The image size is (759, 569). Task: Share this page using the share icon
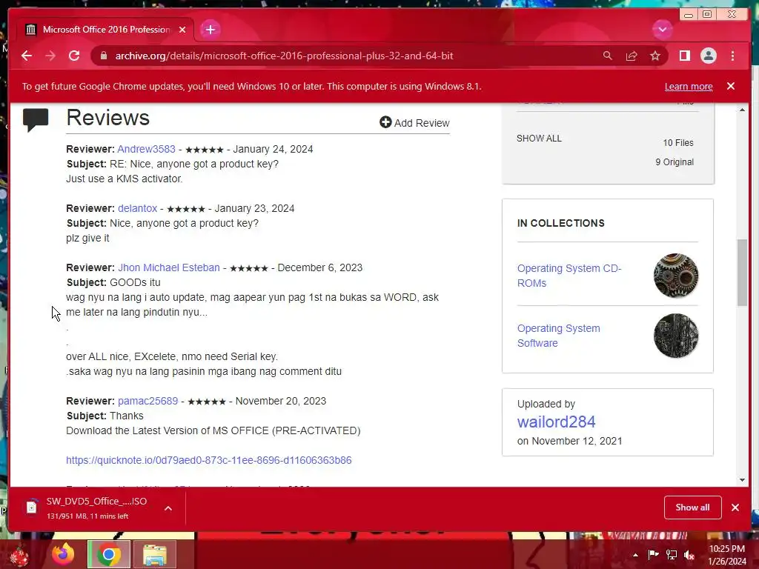(632, 56)
